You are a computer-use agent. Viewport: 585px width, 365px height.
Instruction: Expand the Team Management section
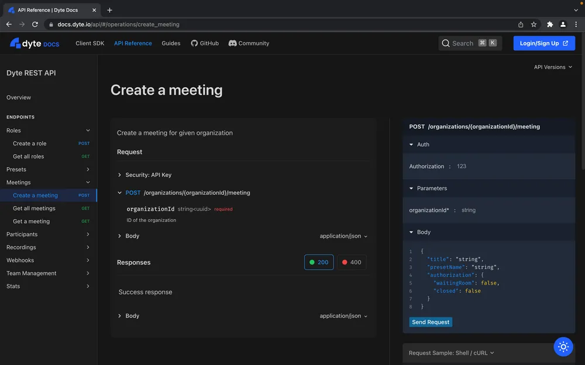(48, 273)
